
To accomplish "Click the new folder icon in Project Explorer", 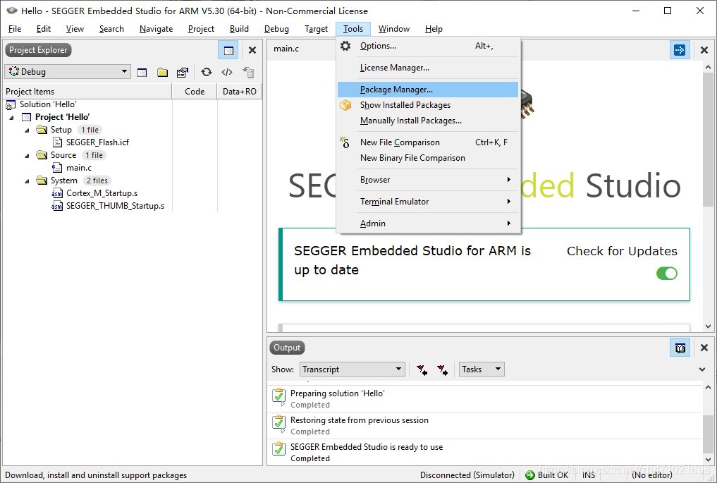I will (x=162, y=72).
